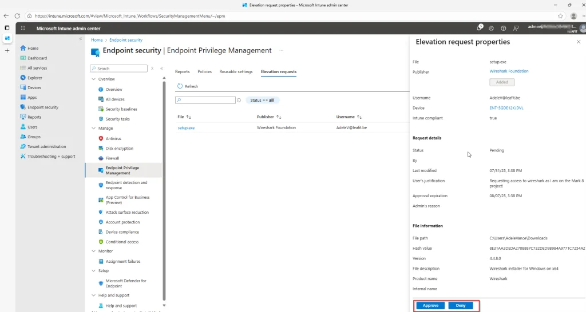
Task: Open Explorer icon in sidebar
Action: coord(23,78)
